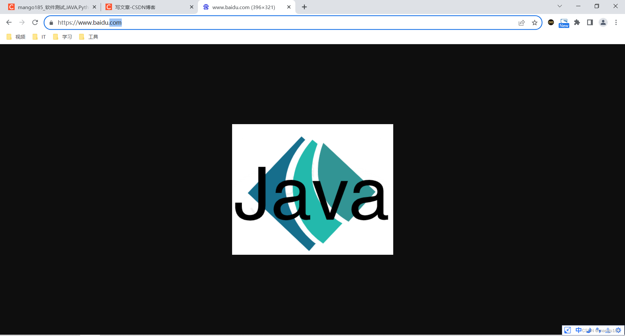Click the input method logo icon
The width and height of the screenshot is (625, 336).
pos(567,330)
